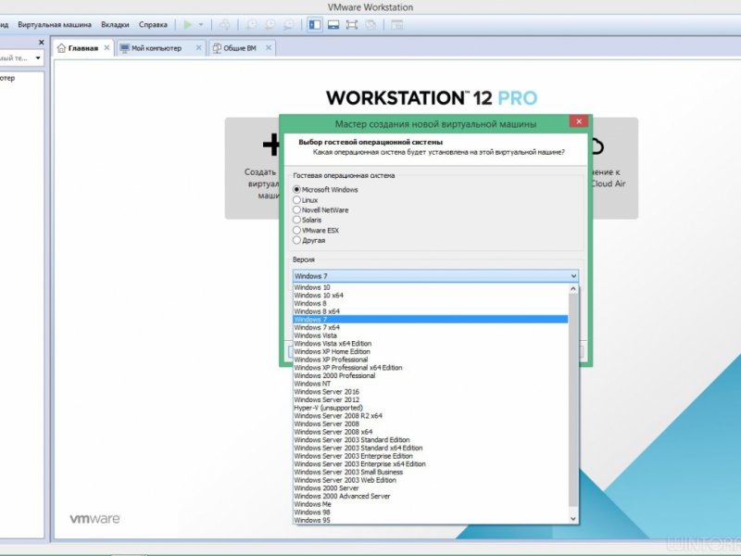Image resolution: width=741 pixels, height=556 pixels.
Task: Pick Windows 10 x64 from the version list
Action: point(431,296)
